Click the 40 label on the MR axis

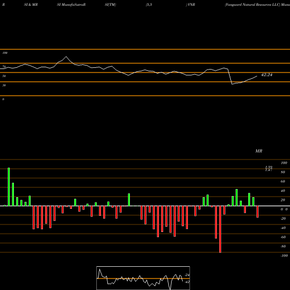(283, 191)
